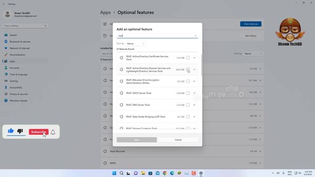Check RSAT BitLocker Drive Encryption utilities
This screenshot has height=177, width=315.
(188, 81)
